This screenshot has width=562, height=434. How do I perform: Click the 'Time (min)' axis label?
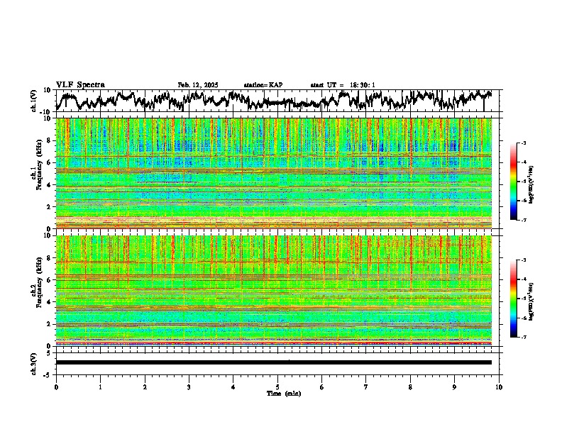pos(284,394)
